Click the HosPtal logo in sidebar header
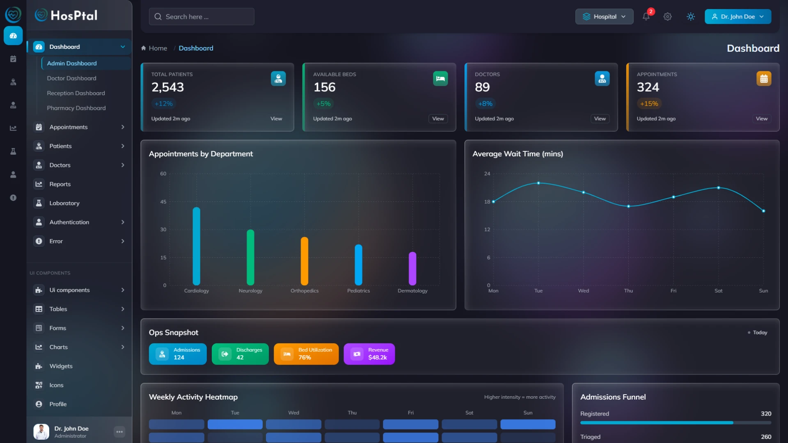 pos(66,15)
